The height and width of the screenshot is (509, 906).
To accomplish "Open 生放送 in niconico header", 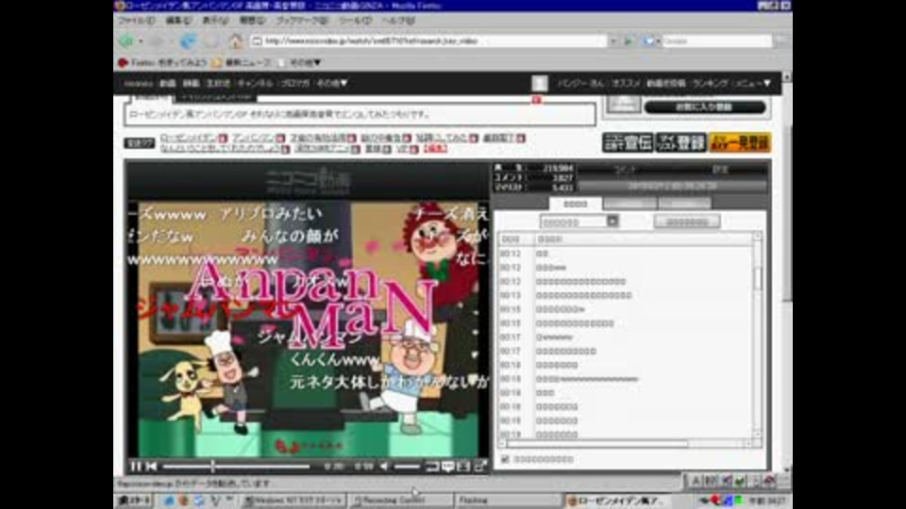I will click(218, 83).
